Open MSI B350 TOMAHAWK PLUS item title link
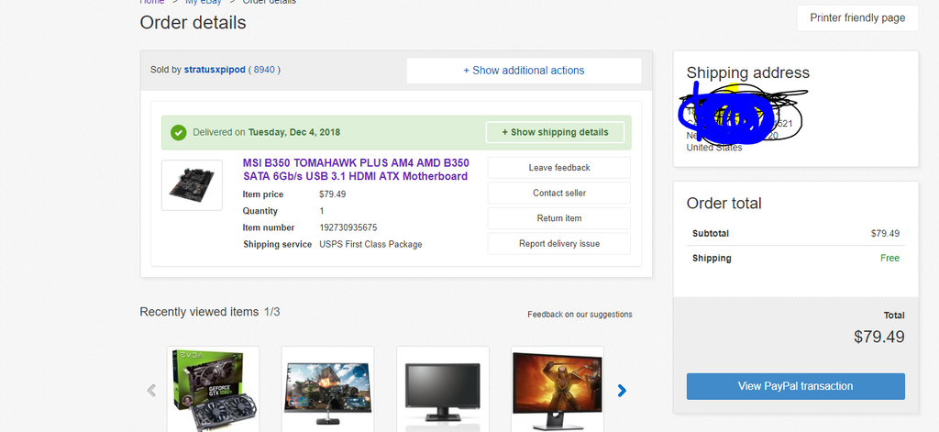Screen dimensions: 939x432 tap(356, 170)
